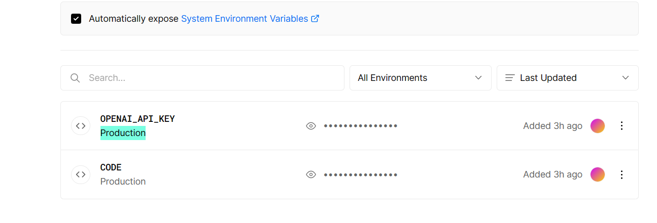Focus the Search variables input field
This screenshot has width=657, height=223.
(202, 78)
